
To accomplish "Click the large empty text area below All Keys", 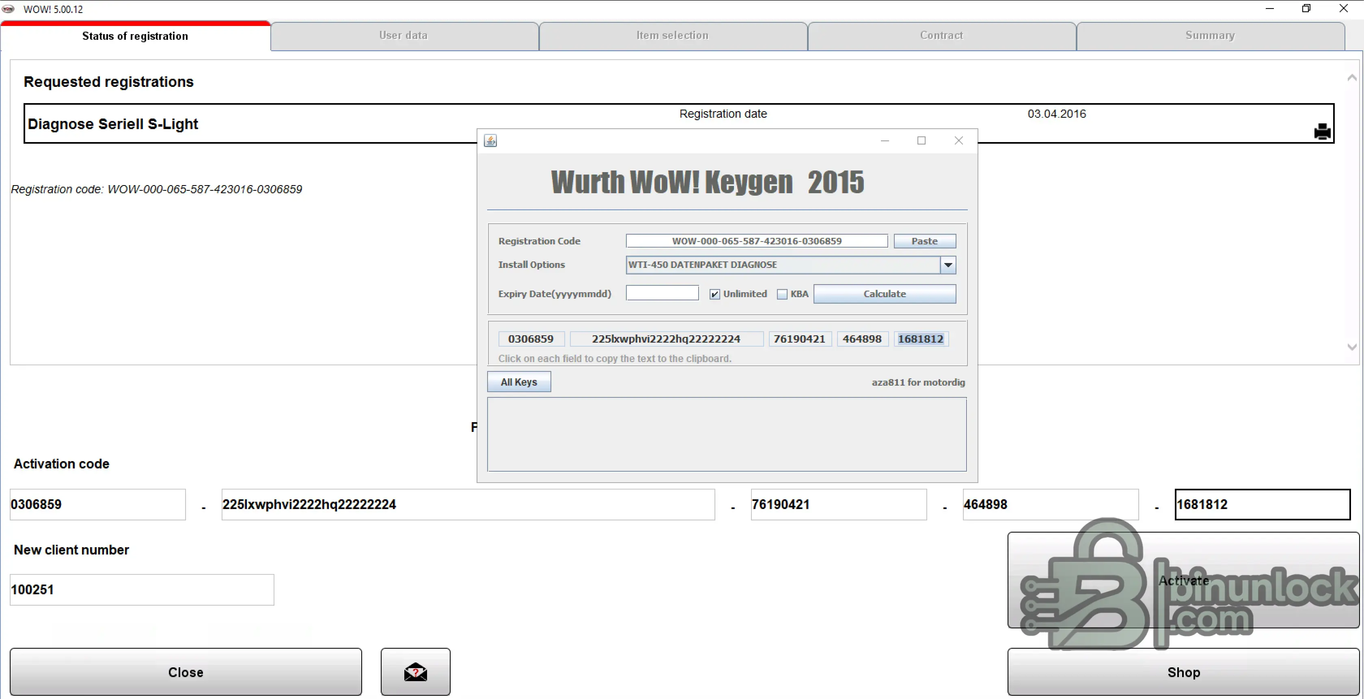I will pos(727,434).
